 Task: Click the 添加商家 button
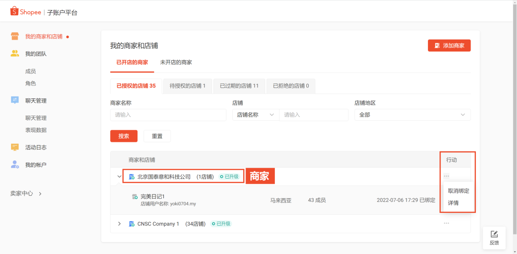[x=449, y=46]
